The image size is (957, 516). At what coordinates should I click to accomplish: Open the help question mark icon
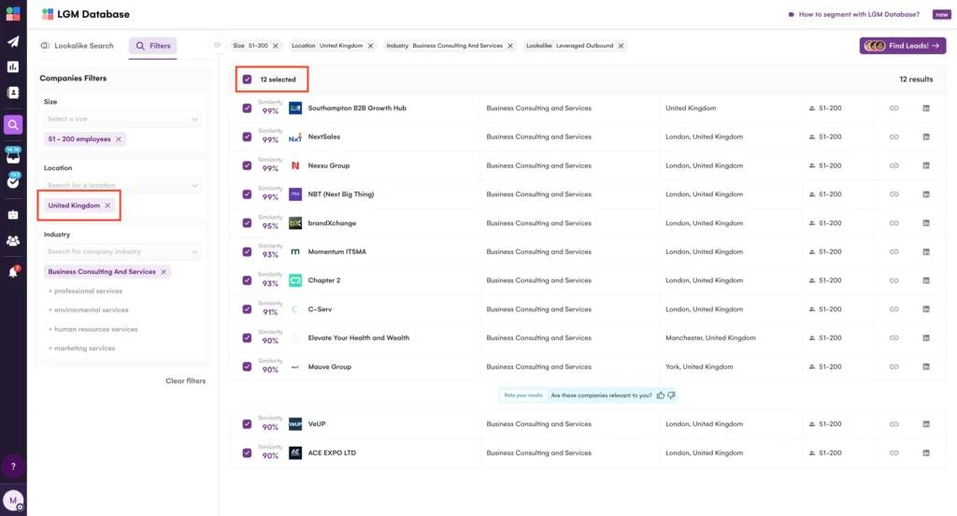click(13, 466)
